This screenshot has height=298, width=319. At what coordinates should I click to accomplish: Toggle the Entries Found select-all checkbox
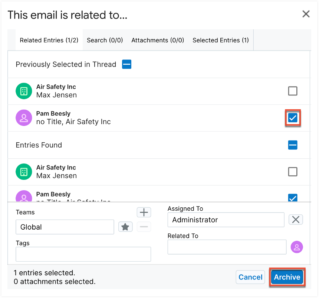point(293,145)
